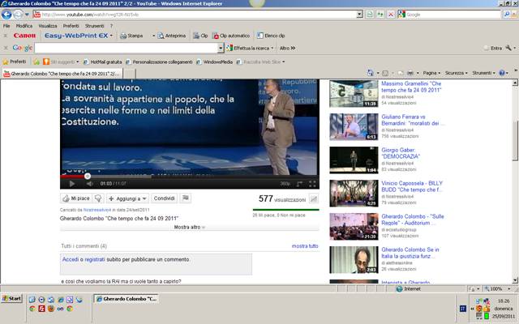This screenshot has width=519, height=324.
Task: Click the Canon logo in the toolbar
Action: 24,36
